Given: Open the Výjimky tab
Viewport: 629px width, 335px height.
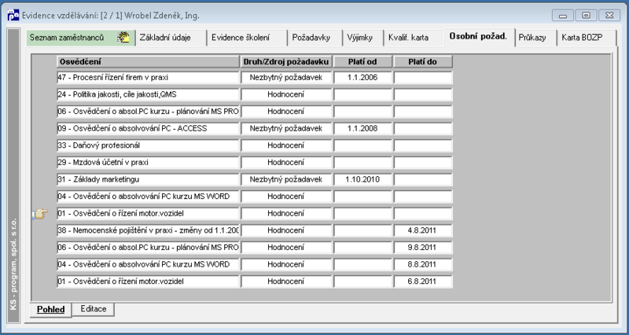Looking at the screenshot, I should [x=363, y=38].
